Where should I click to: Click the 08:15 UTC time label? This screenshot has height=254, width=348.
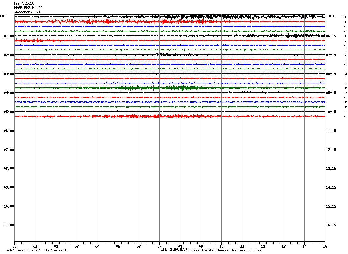coord(331,74)
